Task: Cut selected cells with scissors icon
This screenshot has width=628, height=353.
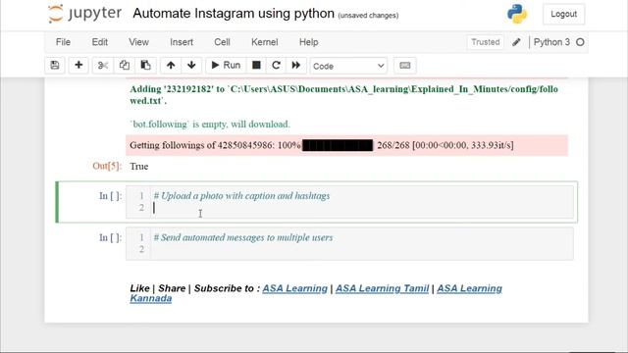Action: [x=103, y=66]
